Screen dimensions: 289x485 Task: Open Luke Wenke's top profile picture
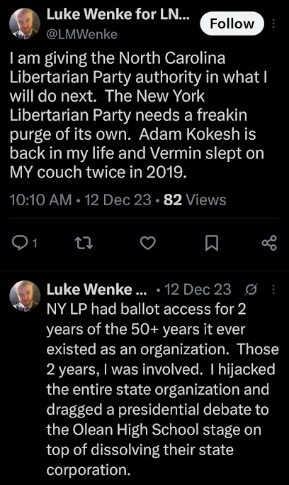[25, 23]
